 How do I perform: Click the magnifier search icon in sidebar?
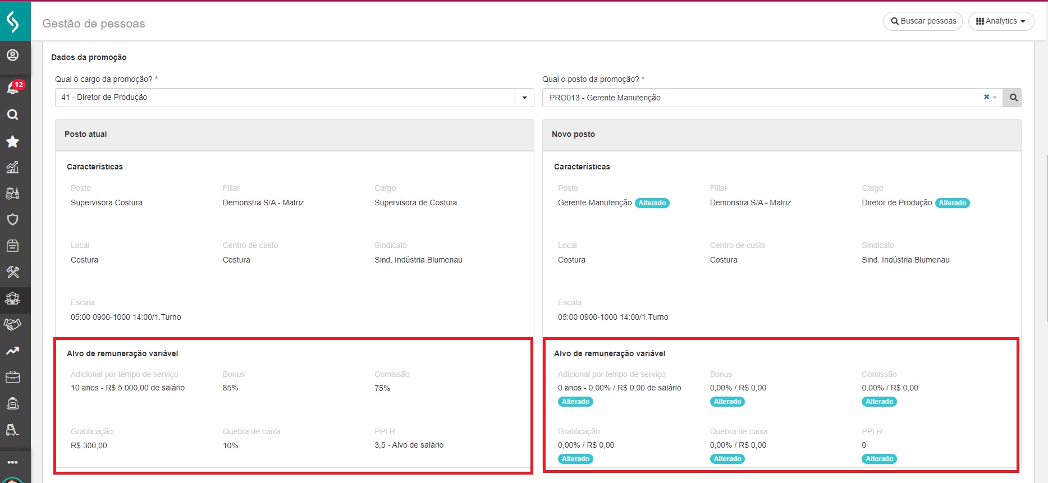pyautogui.click(x=12, y=115)
